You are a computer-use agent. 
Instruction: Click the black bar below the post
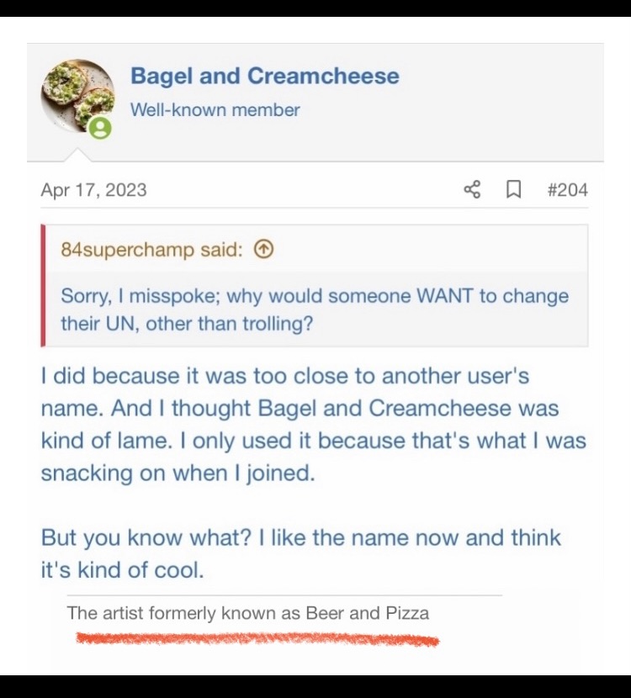(315, 686)
